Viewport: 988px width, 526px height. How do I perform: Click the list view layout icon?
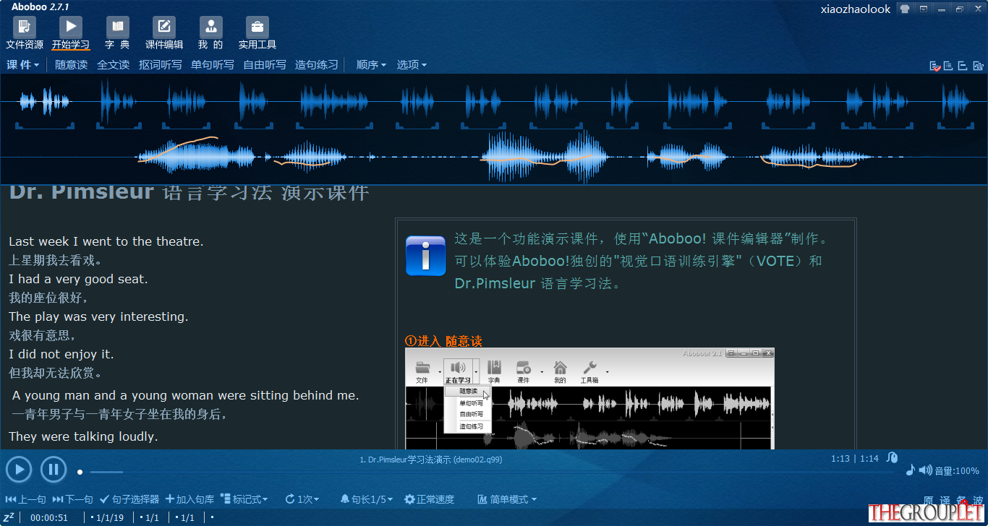point(948,66)
